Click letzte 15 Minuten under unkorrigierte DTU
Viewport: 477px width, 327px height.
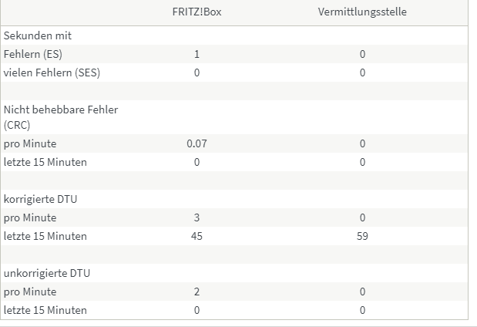[45, 310]
